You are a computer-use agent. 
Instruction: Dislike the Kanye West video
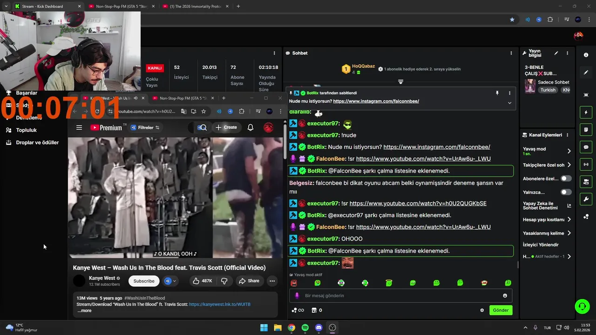pos(224,281)
